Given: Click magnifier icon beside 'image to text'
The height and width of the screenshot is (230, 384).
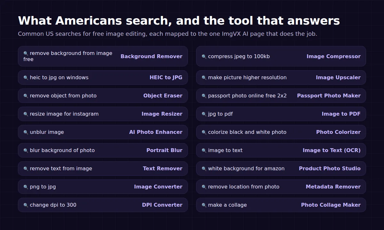Looking at the screenshot, I should [204, 150].
